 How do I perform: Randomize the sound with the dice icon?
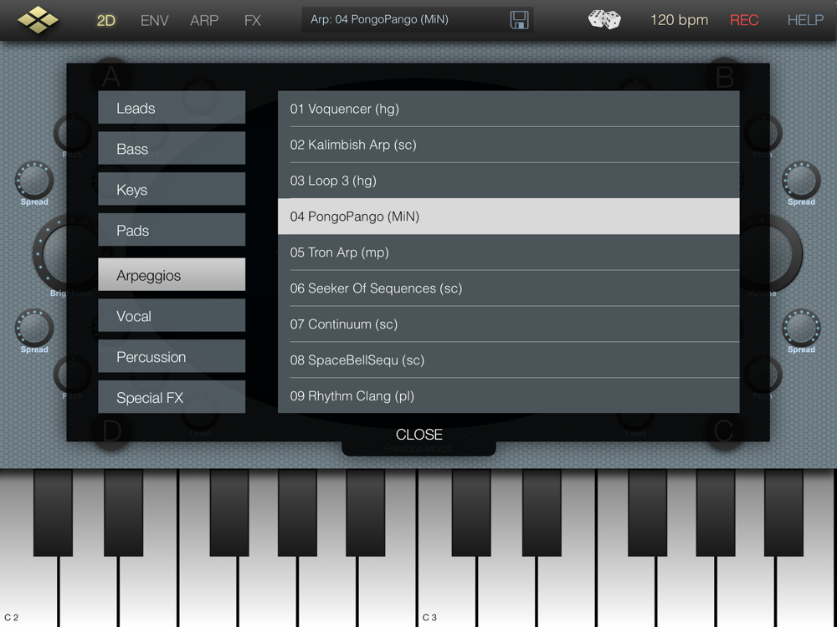604,20
